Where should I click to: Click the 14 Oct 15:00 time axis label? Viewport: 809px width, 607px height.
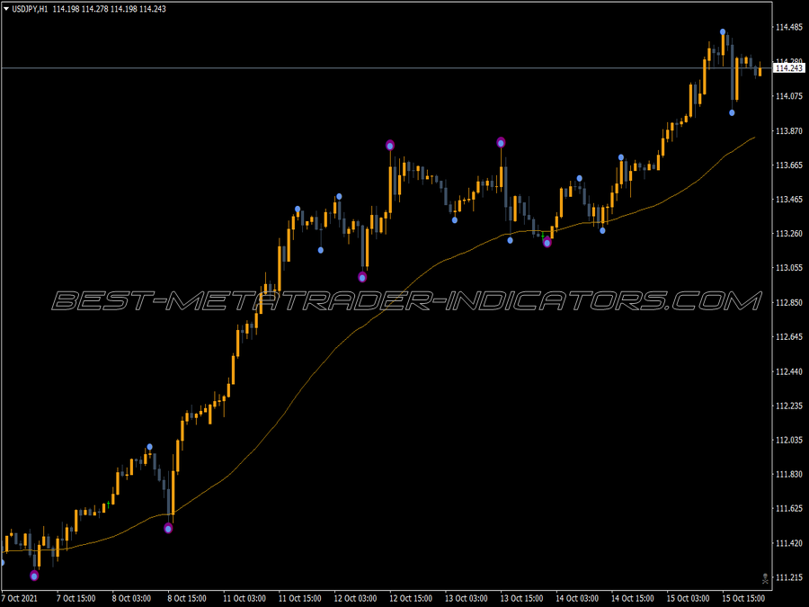click(633, 599)
